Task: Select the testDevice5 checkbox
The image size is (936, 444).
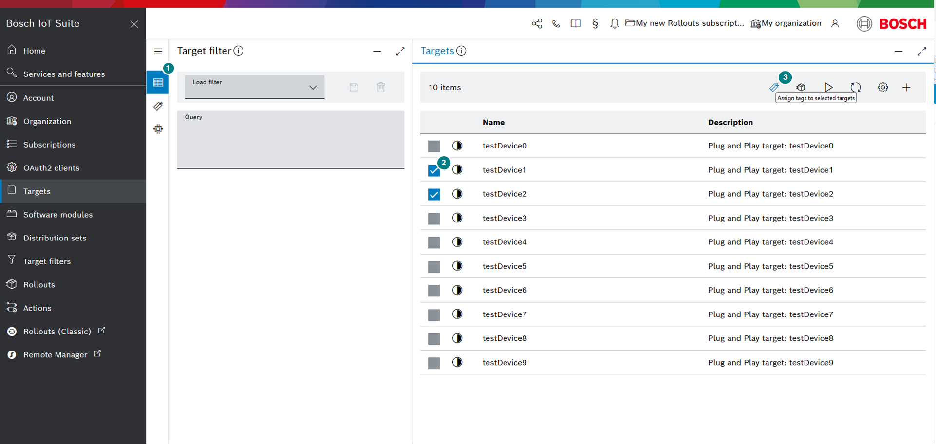Action: click(x=434, y=267)
